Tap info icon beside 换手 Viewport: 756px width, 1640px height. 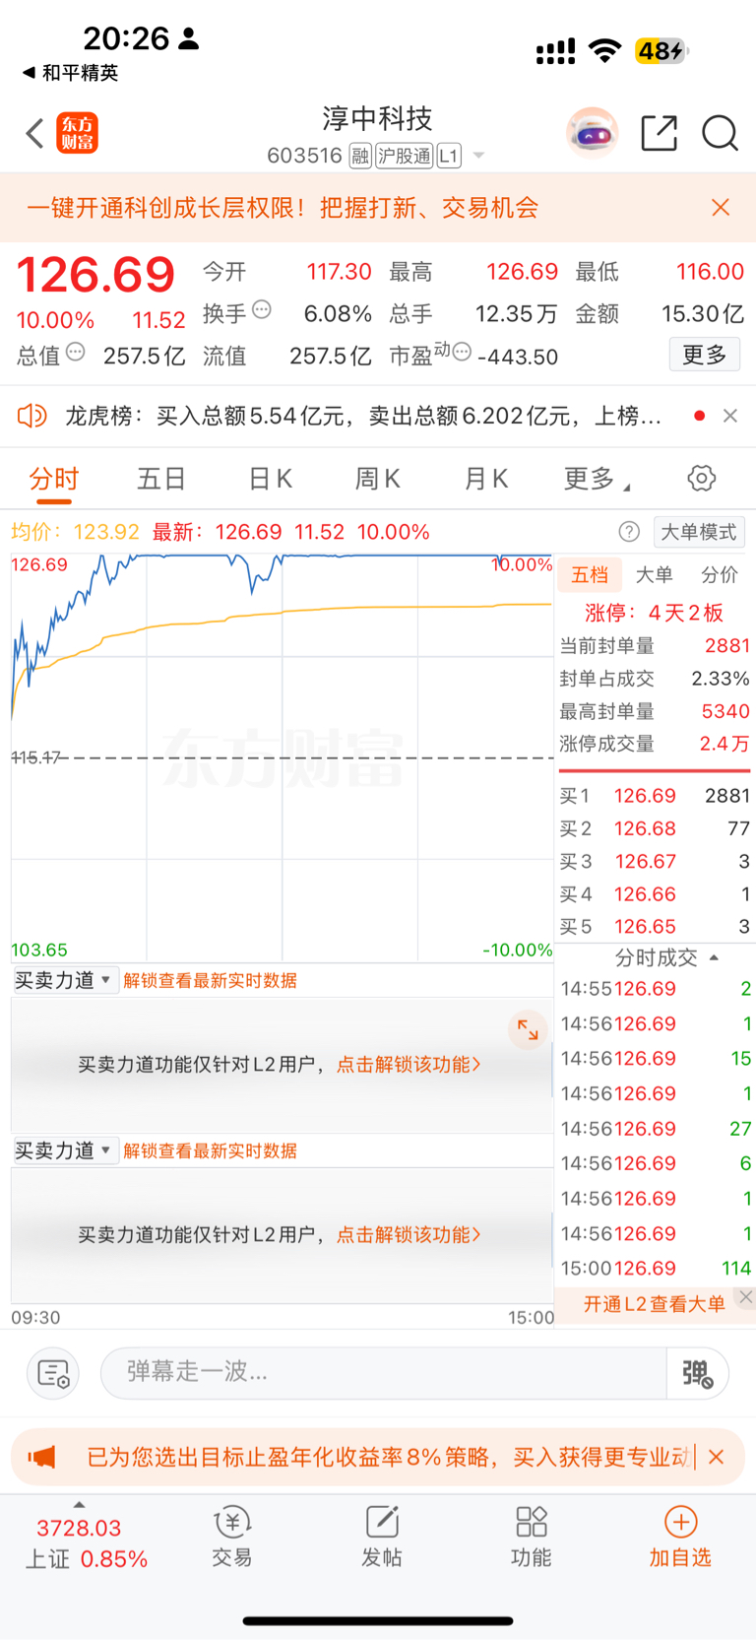pos(262,309)
